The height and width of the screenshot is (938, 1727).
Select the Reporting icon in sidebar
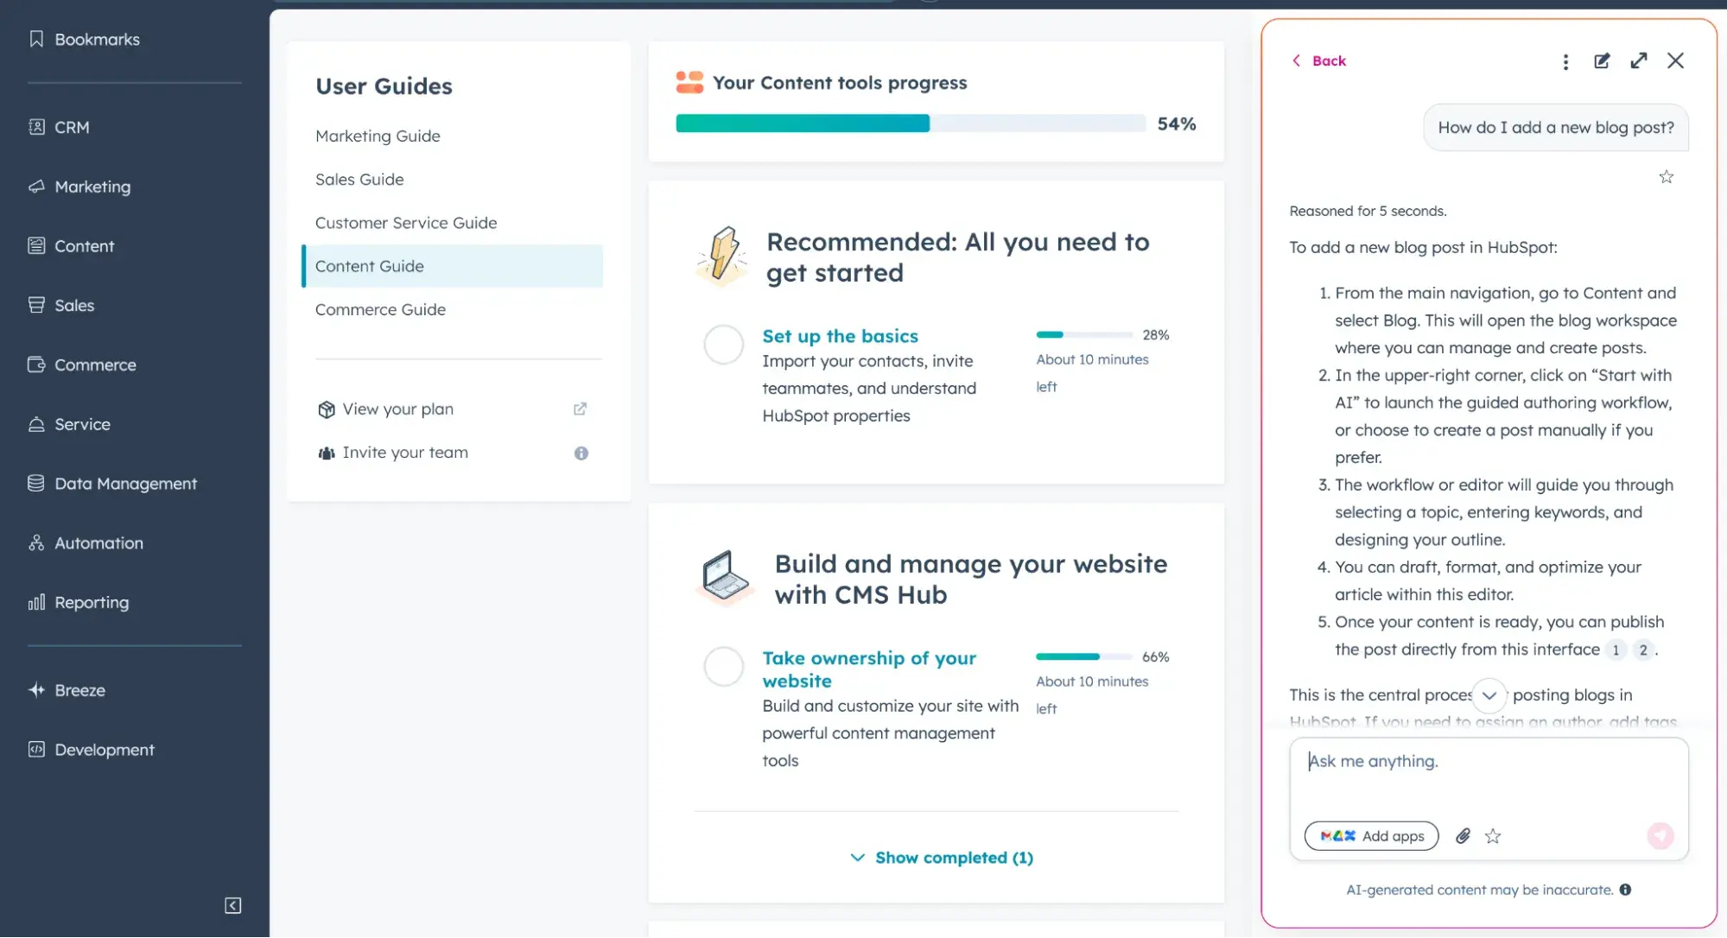click(x=35, y=602)
